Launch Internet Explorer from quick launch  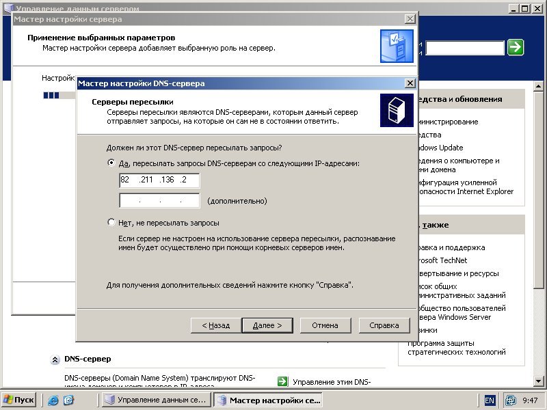[x=53, y=400]
